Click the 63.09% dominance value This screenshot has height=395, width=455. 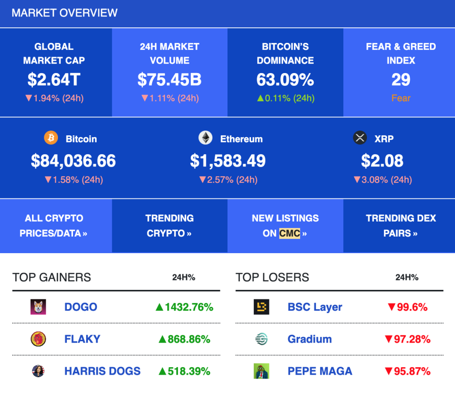pos(285,80)
